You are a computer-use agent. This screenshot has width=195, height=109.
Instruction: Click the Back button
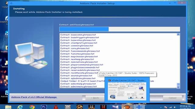click(x=95, y=98)
